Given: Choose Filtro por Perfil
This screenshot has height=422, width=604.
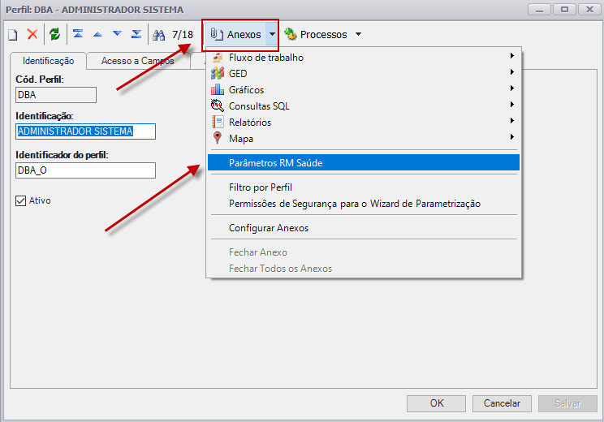Looking at the screenshot, I should tap(363, 187).
